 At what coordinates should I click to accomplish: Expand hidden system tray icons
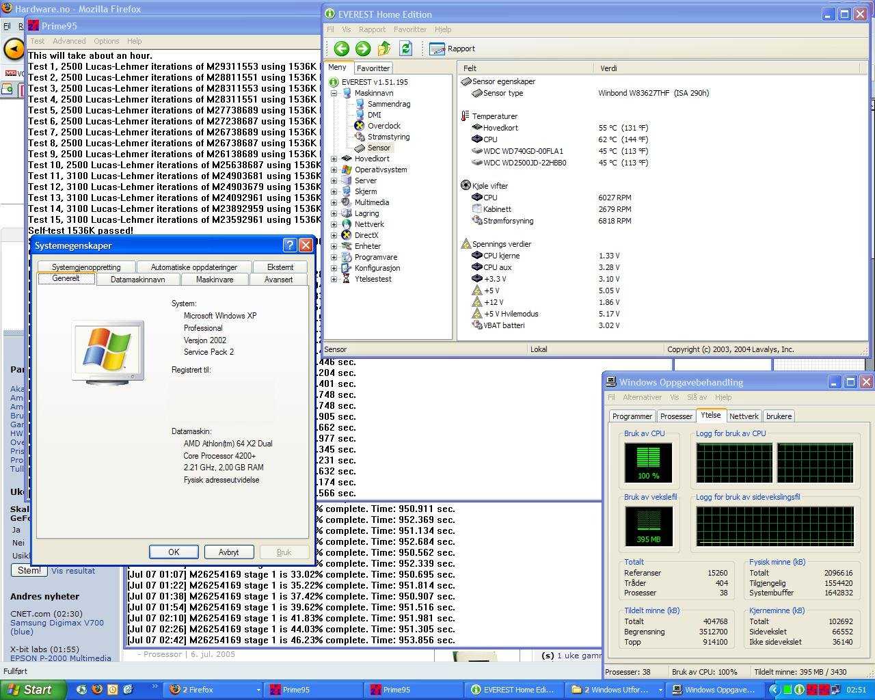774,690
